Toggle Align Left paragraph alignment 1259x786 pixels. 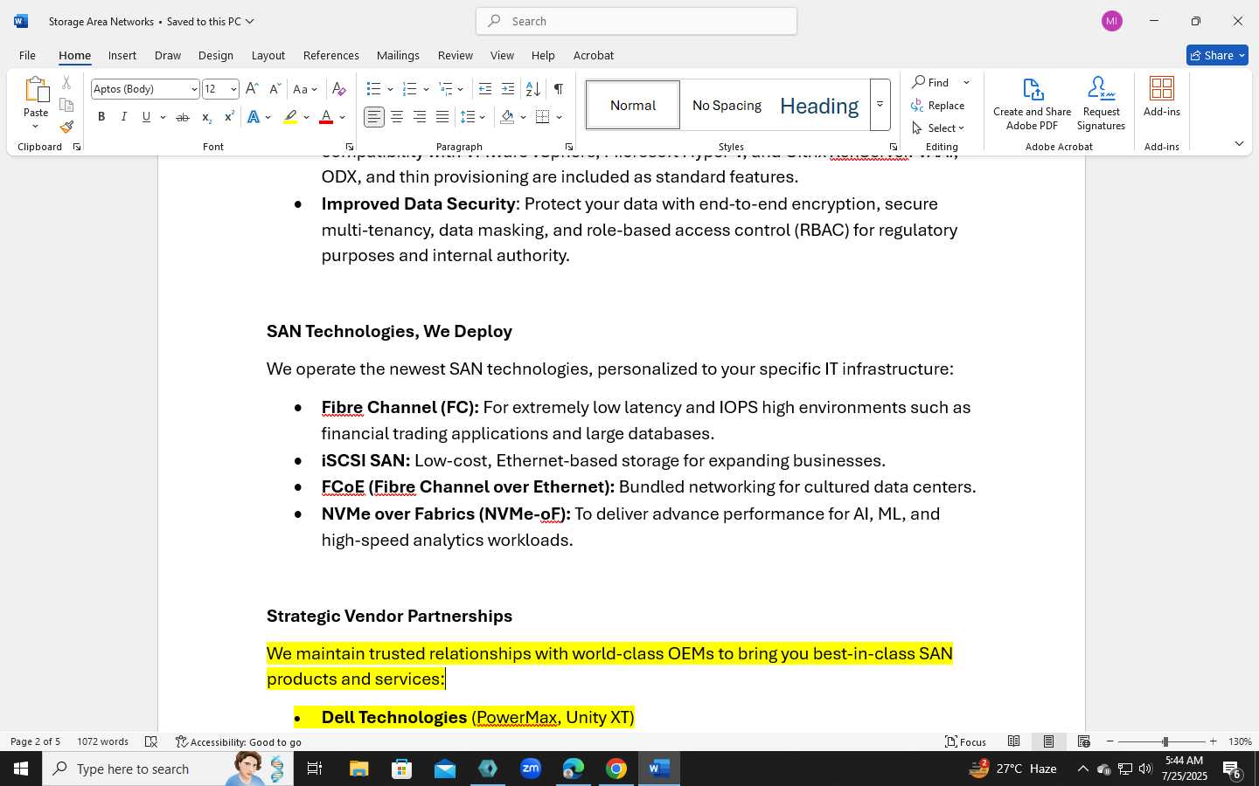pos(374,117)
